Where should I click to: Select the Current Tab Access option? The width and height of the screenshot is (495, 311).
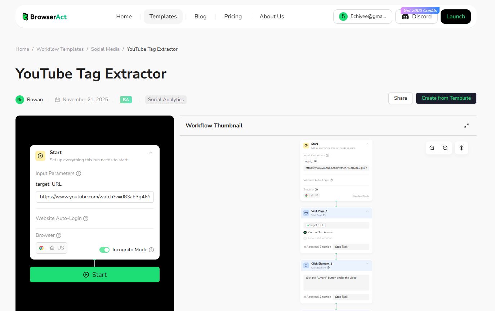(305, 232)
